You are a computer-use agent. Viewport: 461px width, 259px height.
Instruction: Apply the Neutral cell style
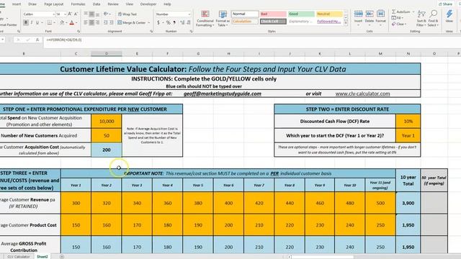tap(329, 14)
